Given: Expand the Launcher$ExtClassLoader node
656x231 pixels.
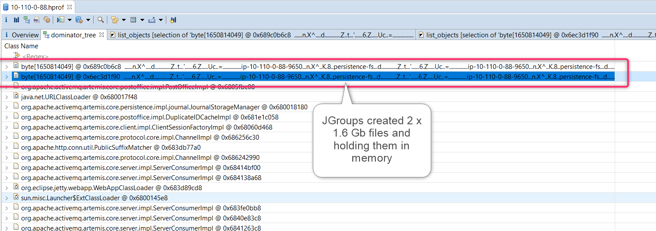Looking at the screenshot, I should 6,198.
